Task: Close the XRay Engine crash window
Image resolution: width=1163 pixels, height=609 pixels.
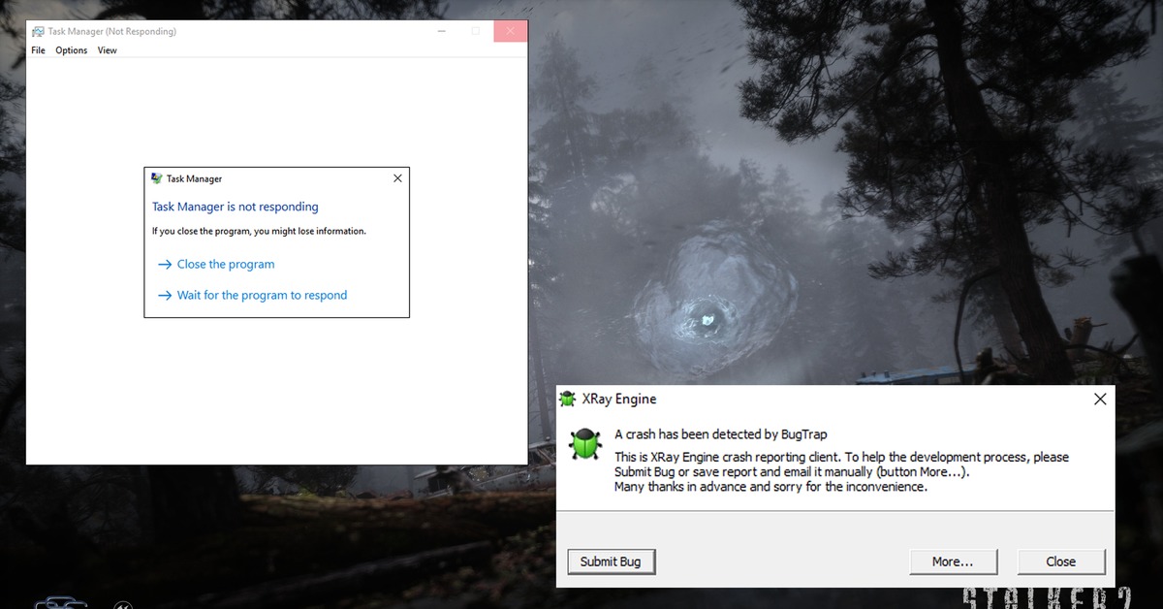Action: (1100, 400)
